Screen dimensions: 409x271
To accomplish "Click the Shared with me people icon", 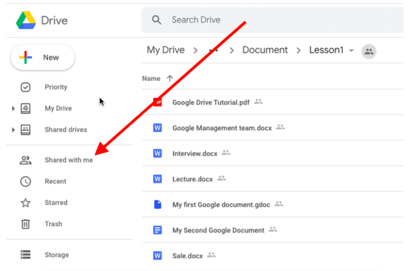I will coord(26,160).
